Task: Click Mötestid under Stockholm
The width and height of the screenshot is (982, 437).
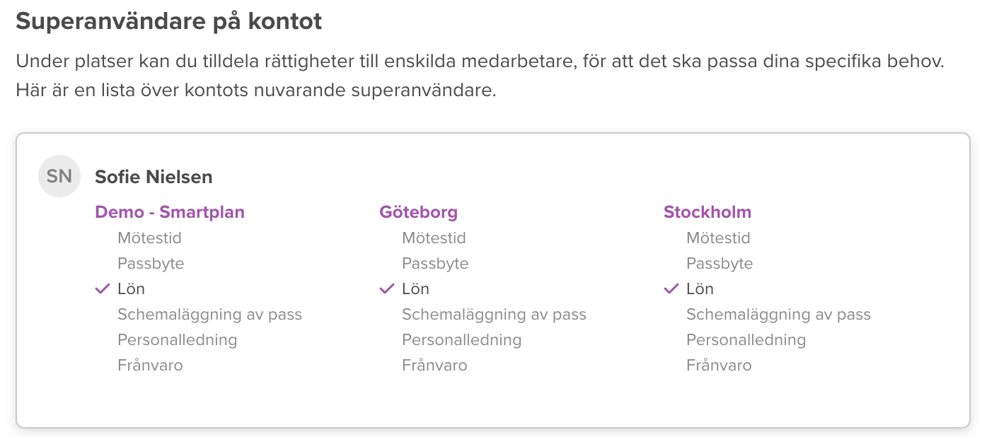Action: tap(718, 238)
